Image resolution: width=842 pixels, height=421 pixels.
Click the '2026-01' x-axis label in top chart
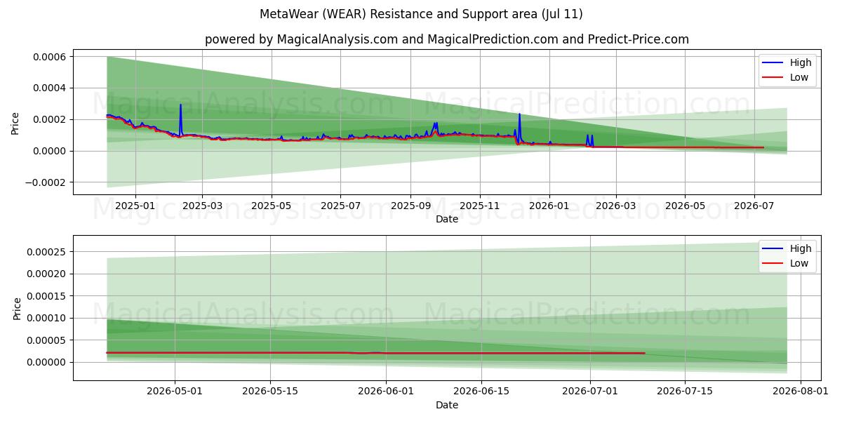click(x=549, y=206)
